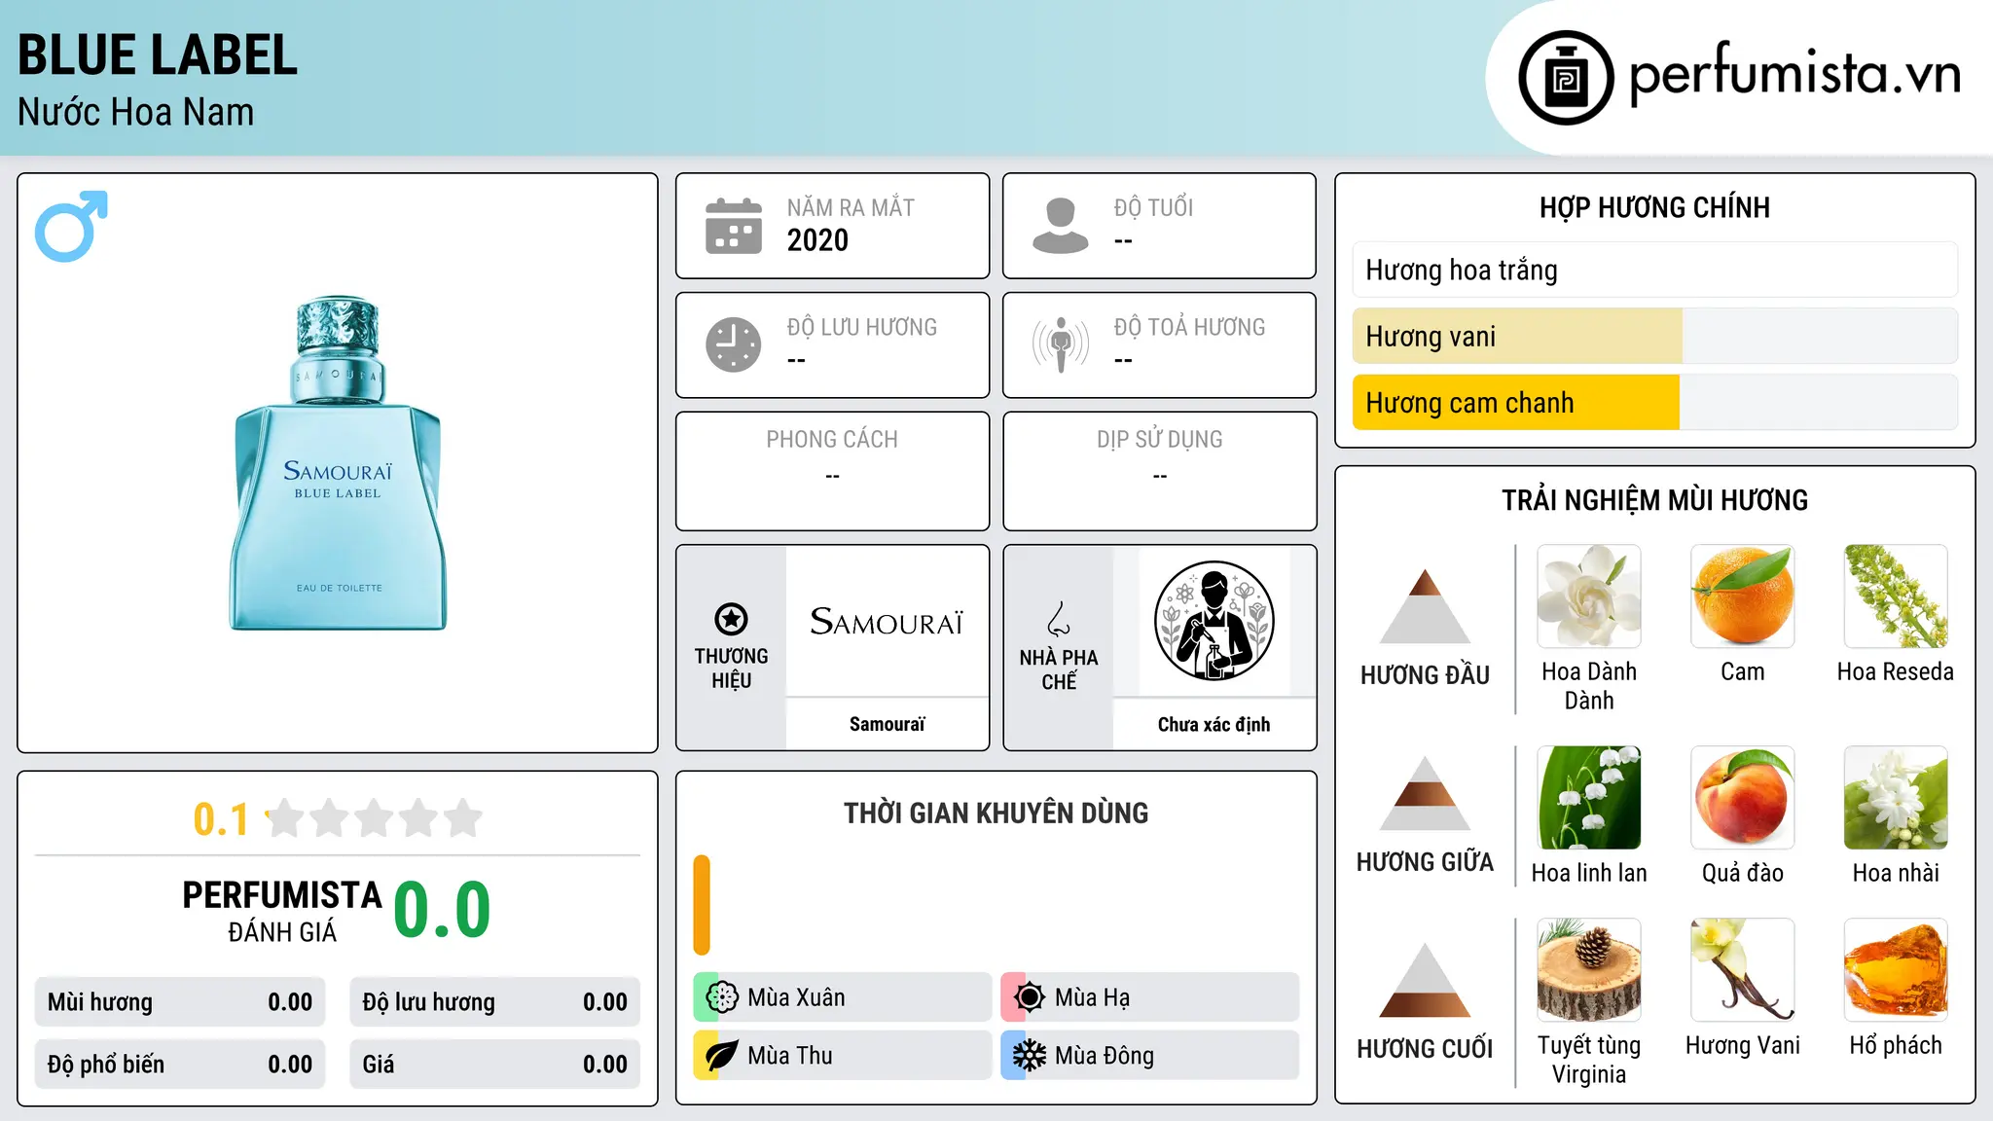Click the 0.1 user rating number
Image resolution: width=1993 pixels, height=1121 pixels.
tap(221, 819)
